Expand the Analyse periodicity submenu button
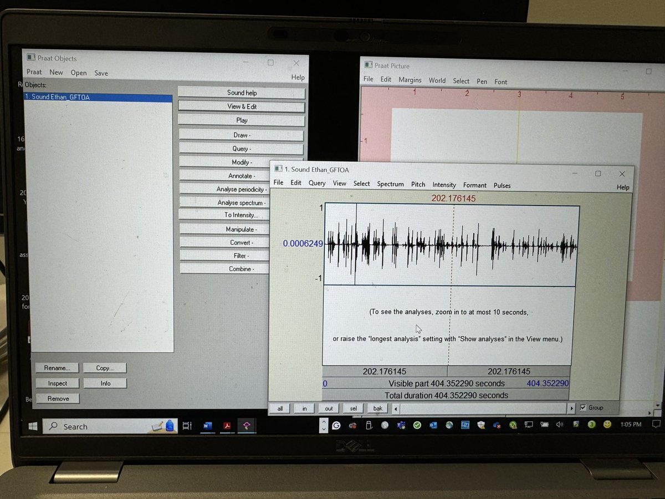This screenshot has width=665, height=499. [224, 189]
